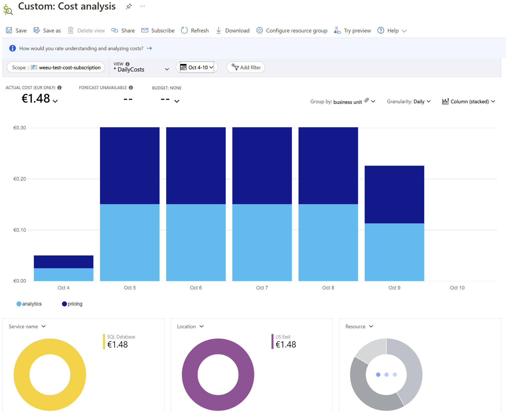
Task: Click the Save as icon
Action: 37,30
